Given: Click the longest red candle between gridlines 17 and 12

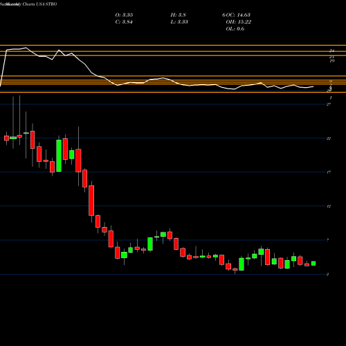Looking at the screenshot, I should 91,201.
